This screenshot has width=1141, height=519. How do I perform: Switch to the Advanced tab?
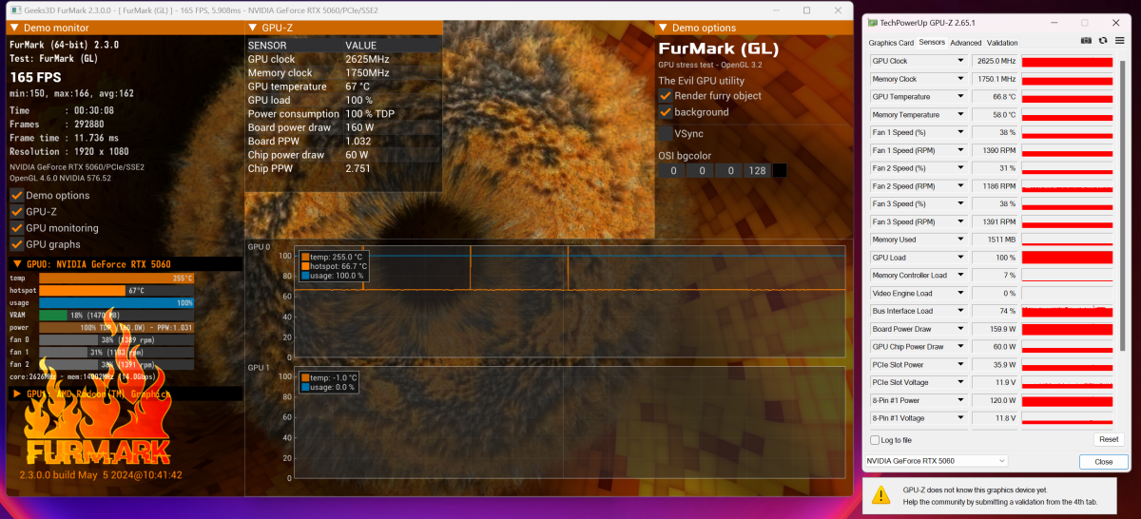pyautogui.click(x=966, y=43)
